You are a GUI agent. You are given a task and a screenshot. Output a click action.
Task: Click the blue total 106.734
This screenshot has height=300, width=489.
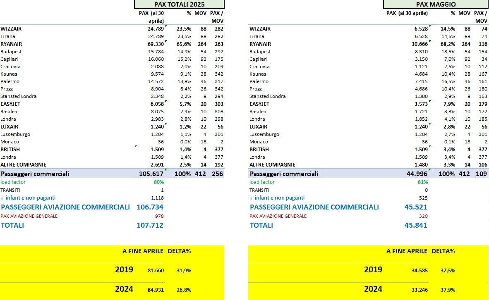pyautogui.click(x=150, y=207)
